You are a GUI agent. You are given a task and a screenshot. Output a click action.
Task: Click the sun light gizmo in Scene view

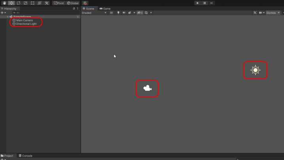(256, 70)
